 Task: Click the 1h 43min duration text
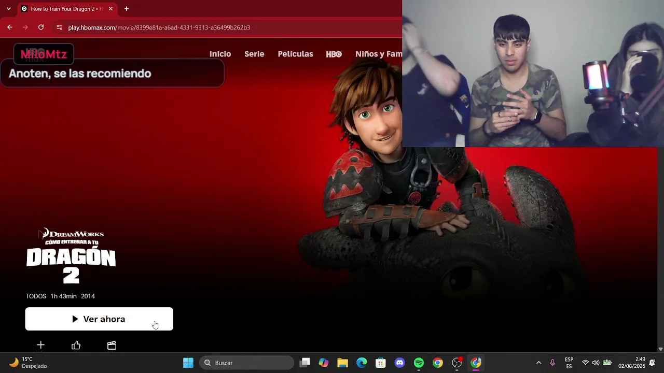click(x=63, y=296)
